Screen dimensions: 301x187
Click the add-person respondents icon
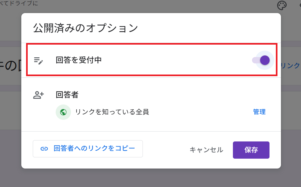coord(38,95)
